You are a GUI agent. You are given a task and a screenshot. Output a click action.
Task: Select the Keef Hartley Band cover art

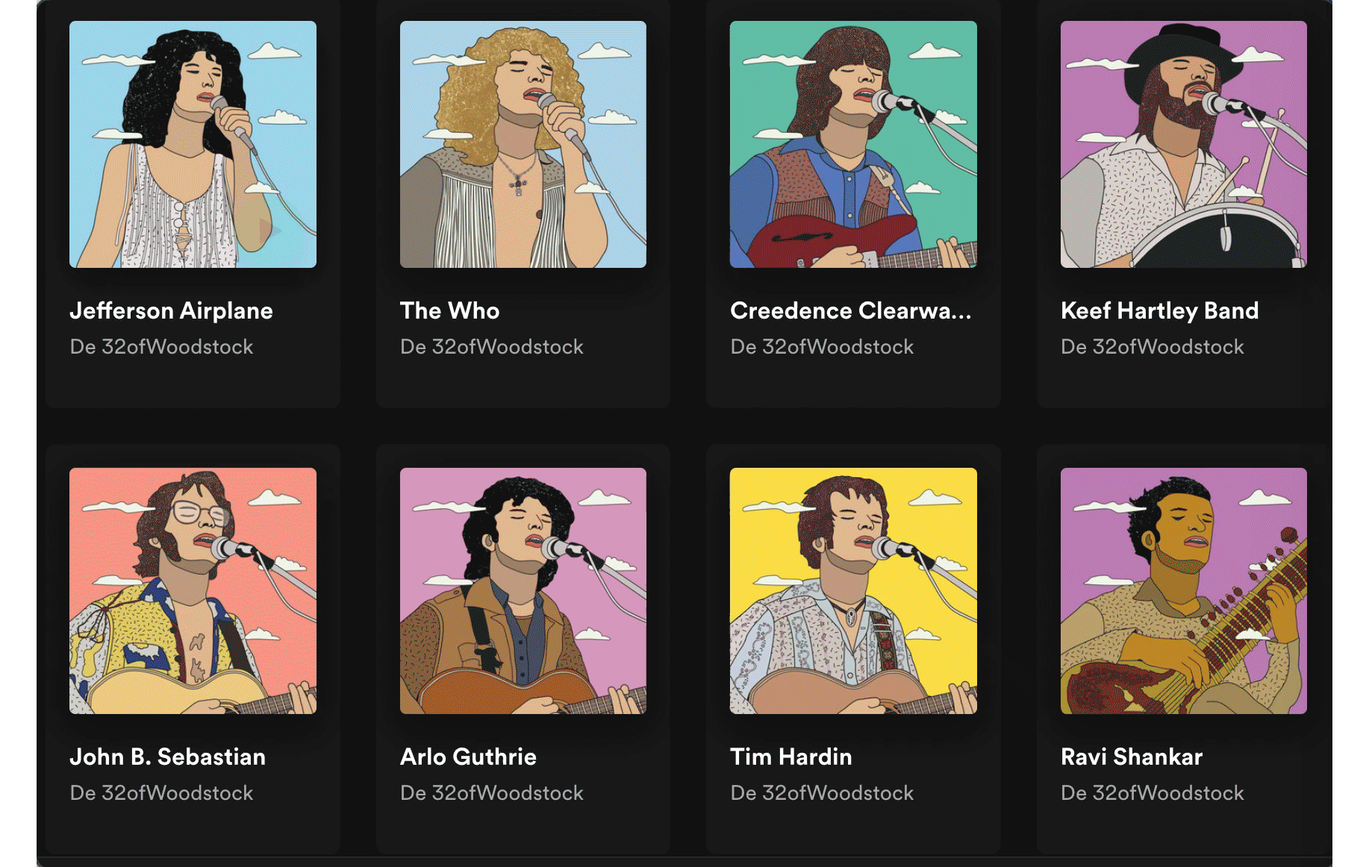tap(1183, 144)
